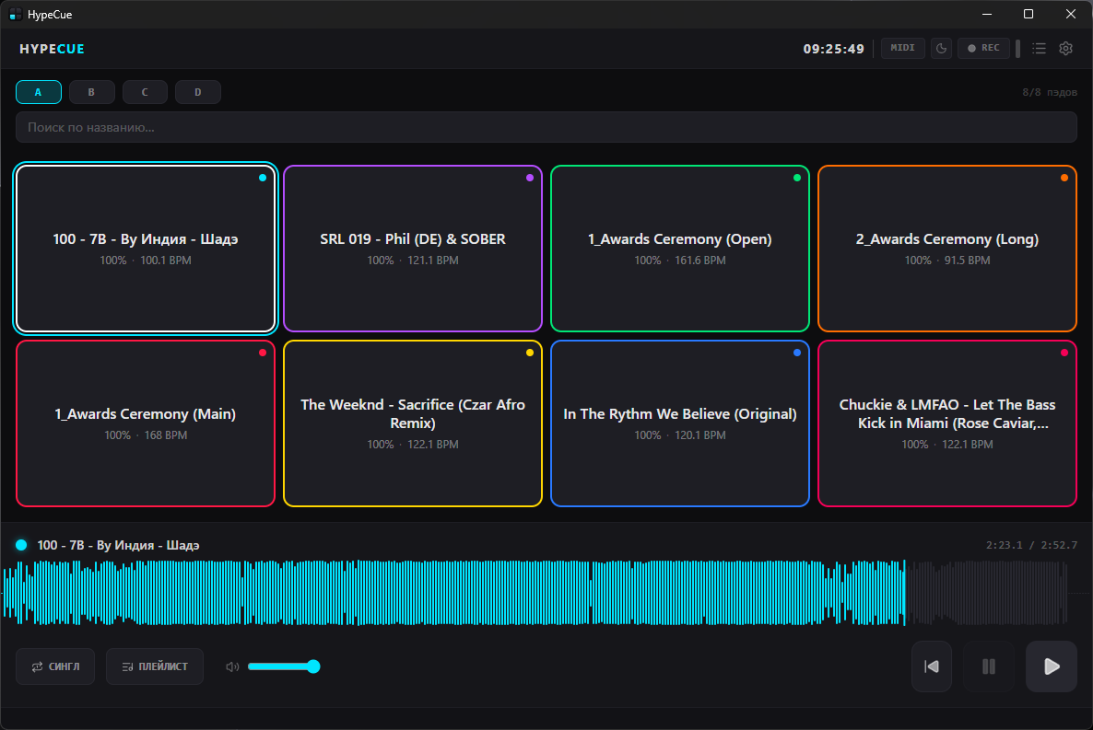1093x730 pixels.
Task: Click the orange dot on Awards Ceremony (Long) pad
Action: pyautogui.click(x=1064, y=178)
